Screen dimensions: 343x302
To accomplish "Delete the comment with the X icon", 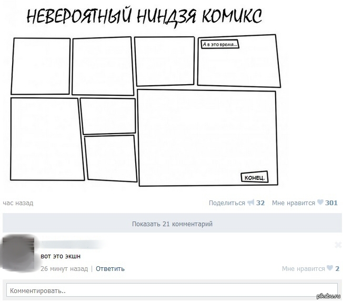I will (338, 245).
